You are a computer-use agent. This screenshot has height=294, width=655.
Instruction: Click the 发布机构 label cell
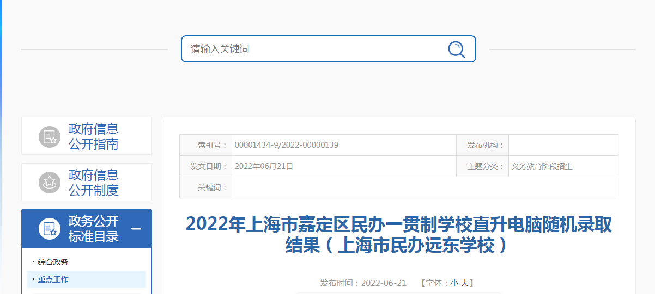point(482,145)
